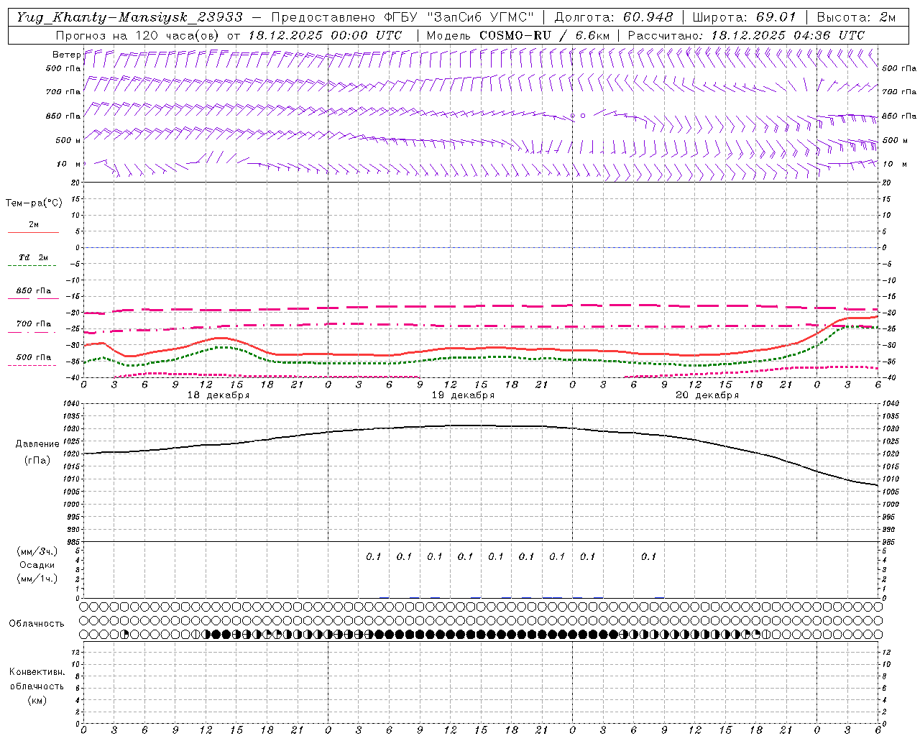Click 20 on the right temperature axis

(x=886, y=183)
